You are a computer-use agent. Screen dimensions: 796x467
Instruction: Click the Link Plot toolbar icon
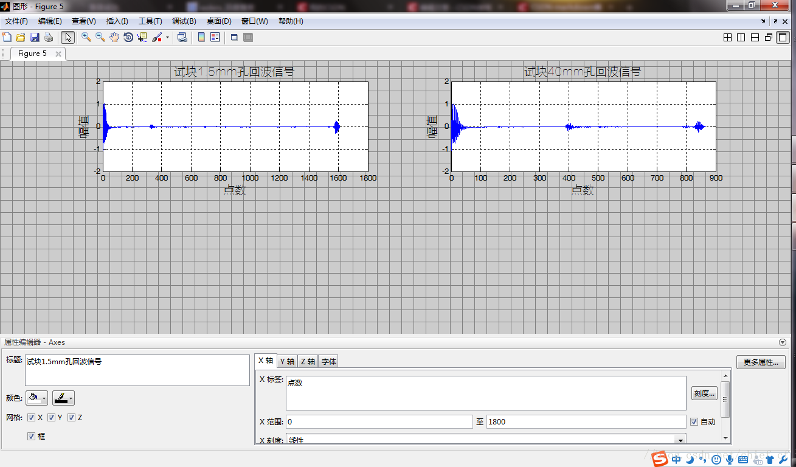(x=182, y=38)
